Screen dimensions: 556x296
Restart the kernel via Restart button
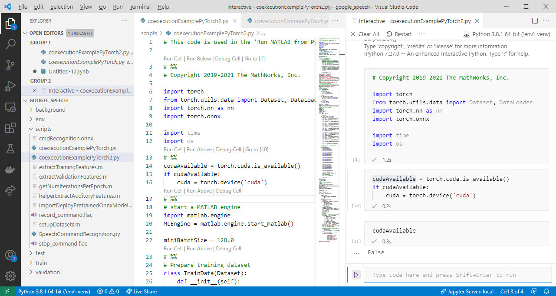pyautogui.click(x=399, y=34)
